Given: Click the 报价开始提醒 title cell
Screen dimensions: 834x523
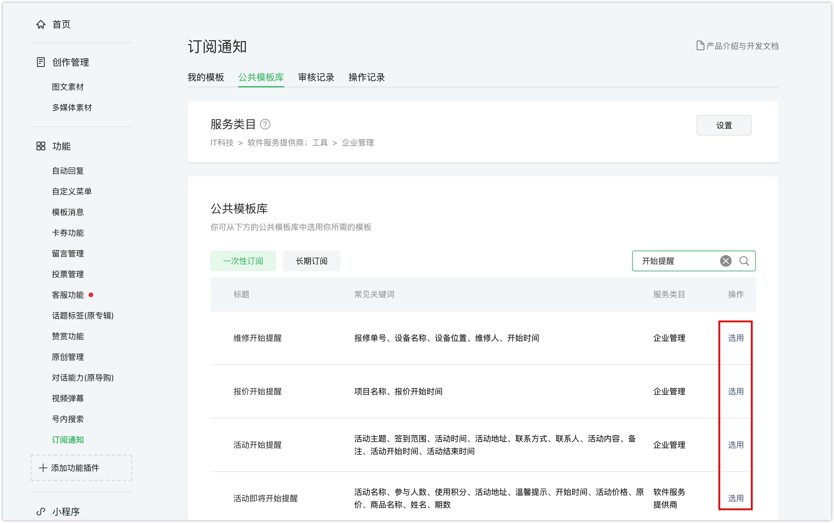Looking at the screenshot, I should pyautogui.click(x=257, y=391).
